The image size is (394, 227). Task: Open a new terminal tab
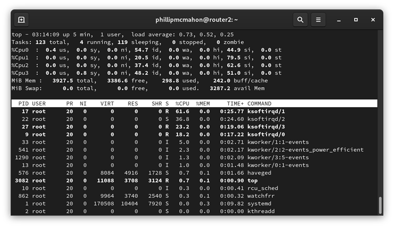(21, 19)
